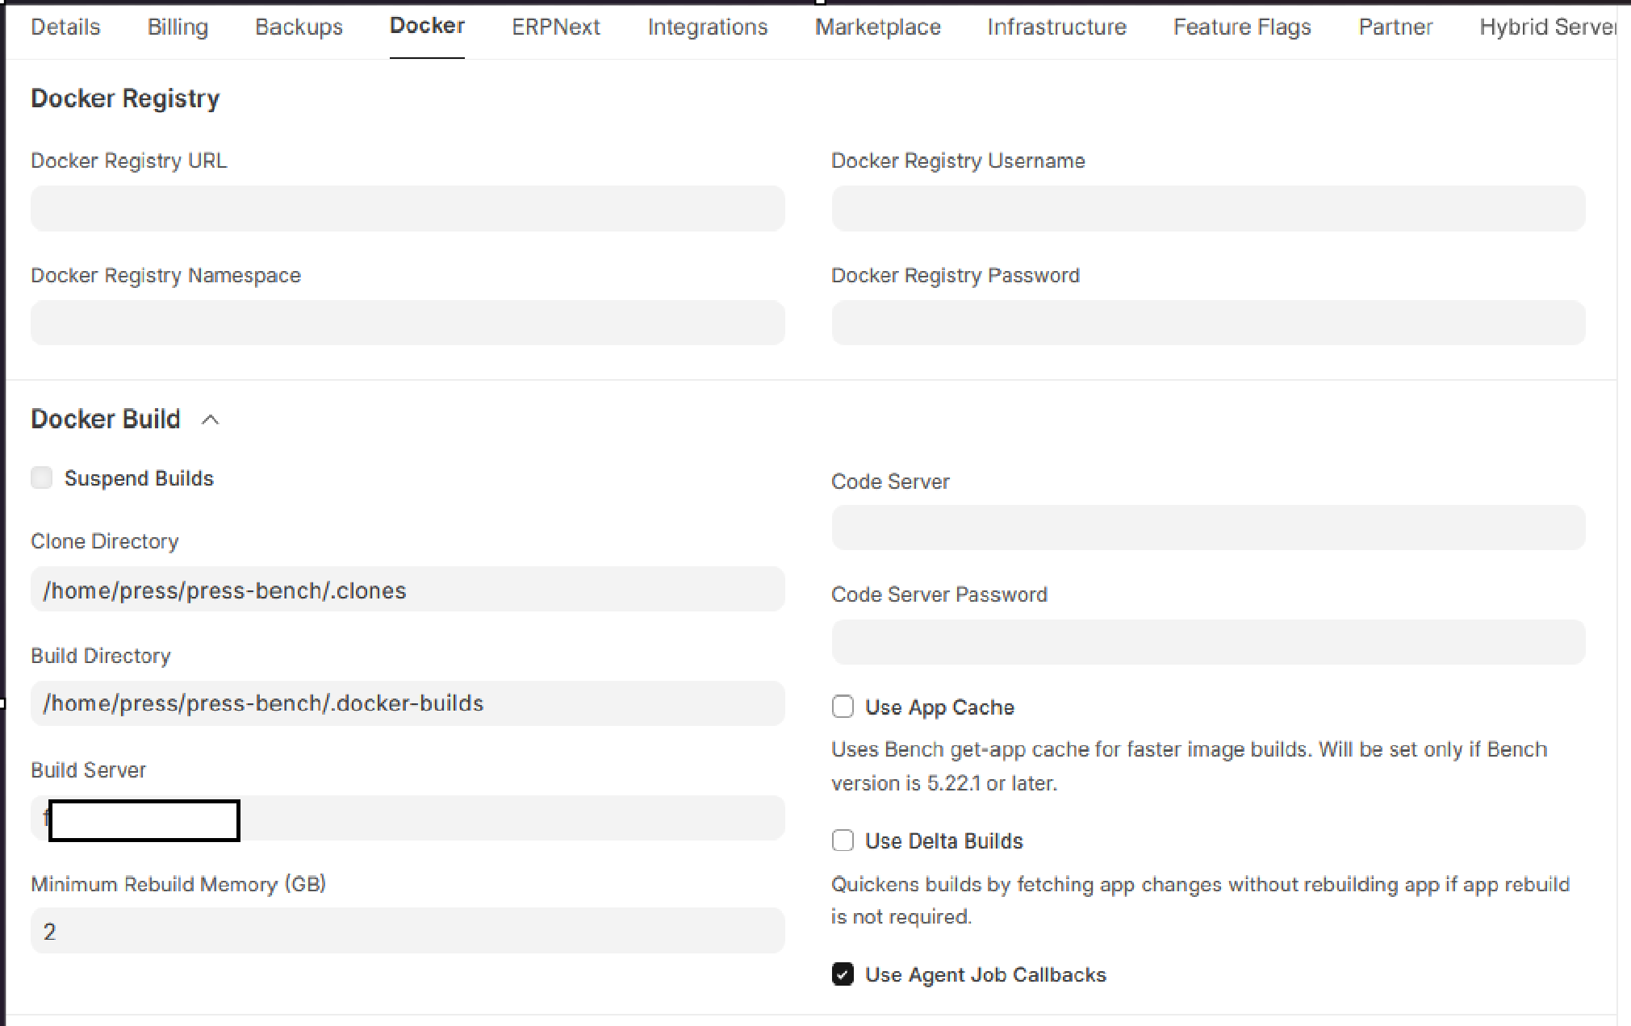
Task: Click the Code Server Password field
Action: [x=1208, y=642]
